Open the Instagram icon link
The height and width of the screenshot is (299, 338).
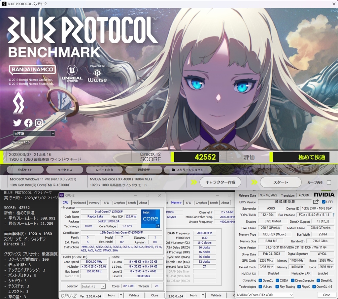[39, 123]
